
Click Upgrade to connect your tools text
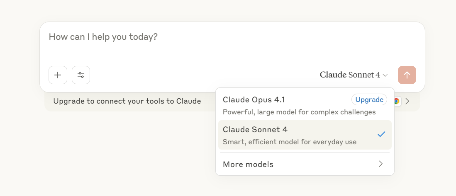click(127, 101)
